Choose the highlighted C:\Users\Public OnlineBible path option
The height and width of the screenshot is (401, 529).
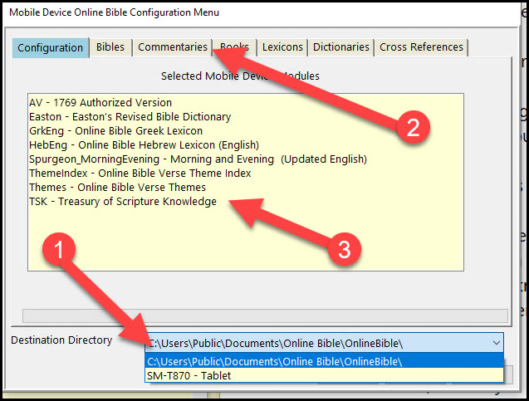click(x=324, y=361)
